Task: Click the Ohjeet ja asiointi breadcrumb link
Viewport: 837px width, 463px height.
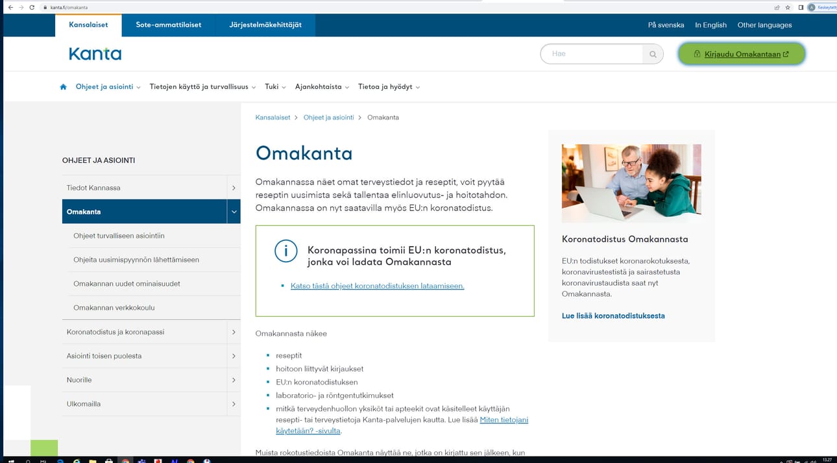Action: pyautogui.click(x=328, y=118)
